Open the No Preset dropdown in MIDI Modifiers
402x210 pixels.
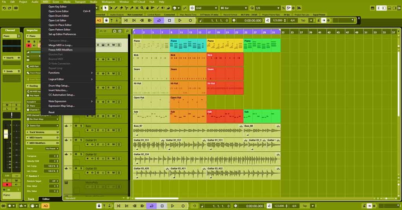(52, 149)
